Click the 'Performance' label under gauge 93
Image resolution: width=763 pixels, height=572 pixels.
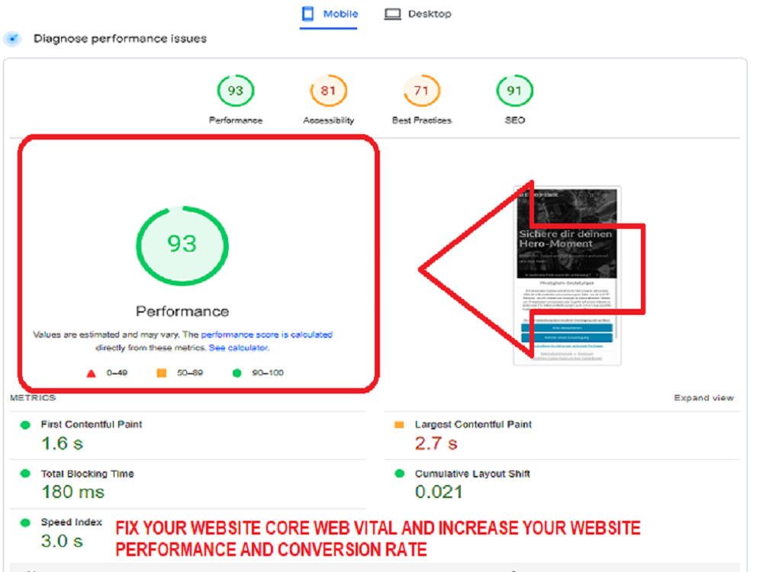[x=236, y=121]
